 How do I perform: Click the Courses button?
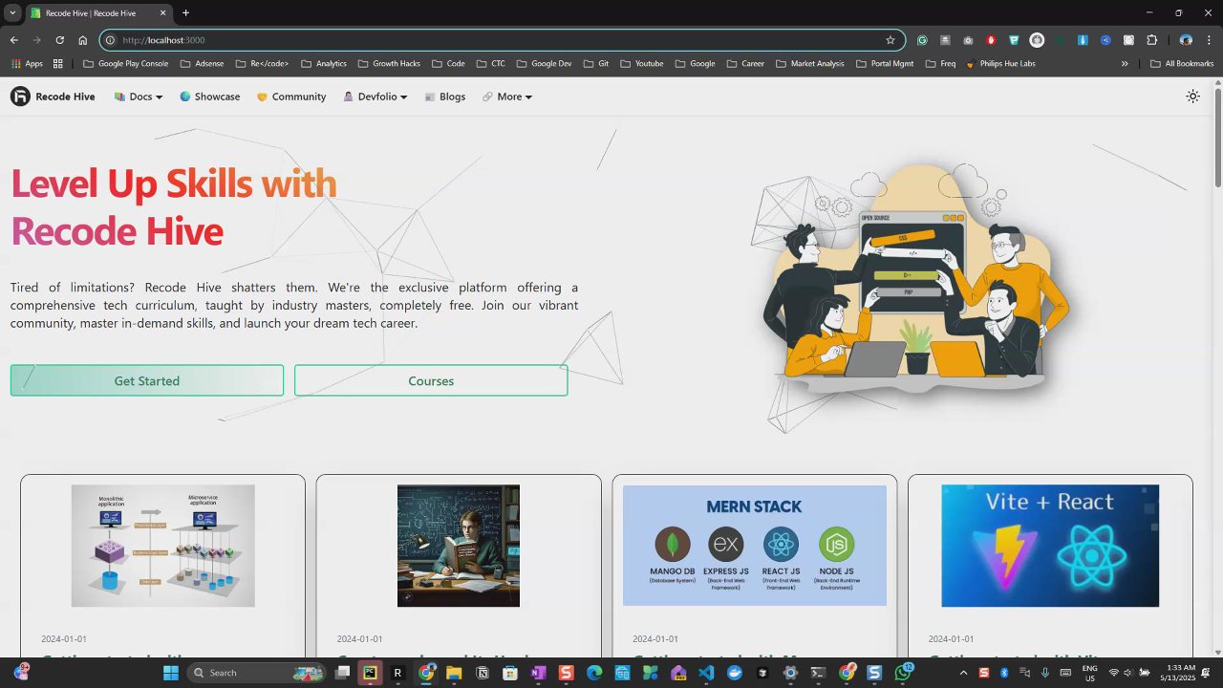pos(431,380)
